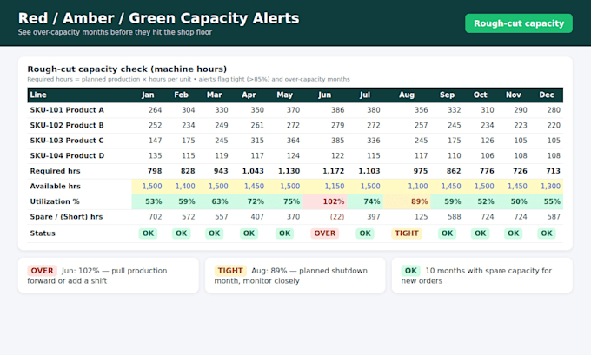Screen dimensions: 591x355
Task: Click the Jul OK status badge
Action: [x=365, y=233]
